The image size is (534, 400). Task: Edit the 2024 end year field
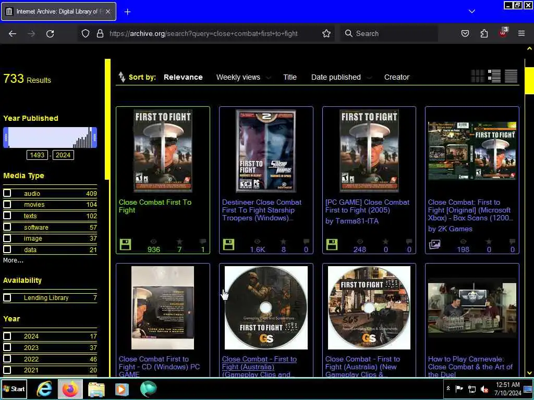click(x=63, y=155)
